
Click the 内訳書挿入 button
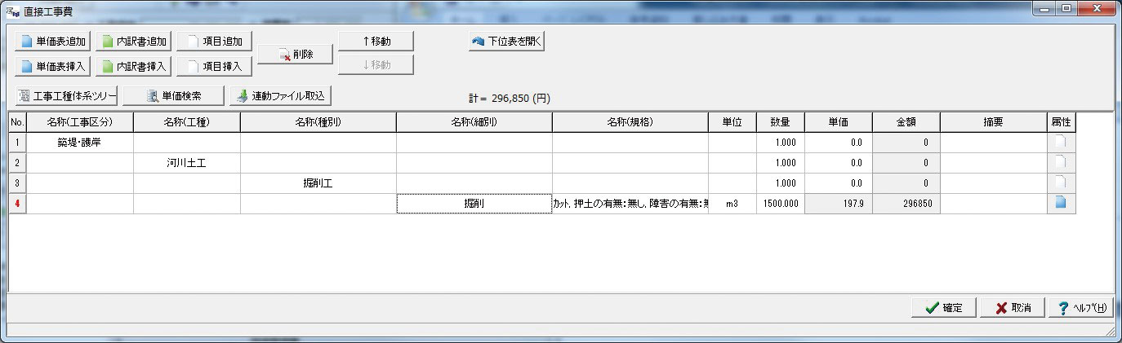click(134, 66)
